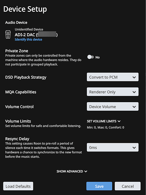This screenshot has width=146, height=195.
Task: Expand Set Volume Limits section
Action: (x=104, y=121)
